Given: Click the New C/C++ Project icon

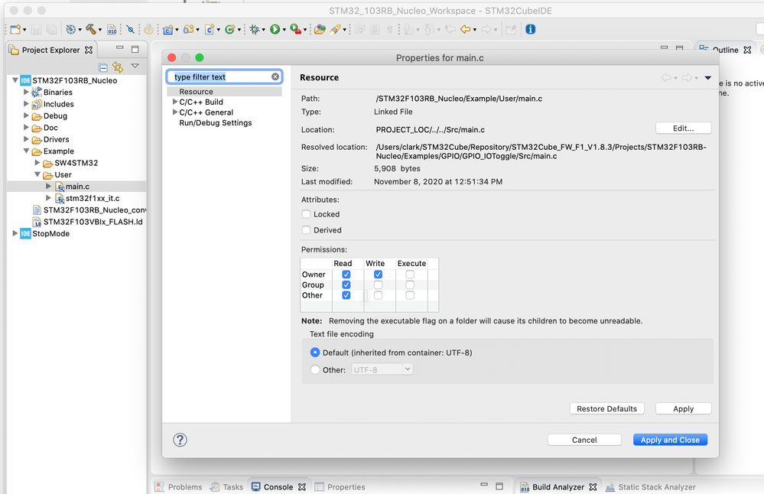Looking at the screenshot, I should [168, 30].
